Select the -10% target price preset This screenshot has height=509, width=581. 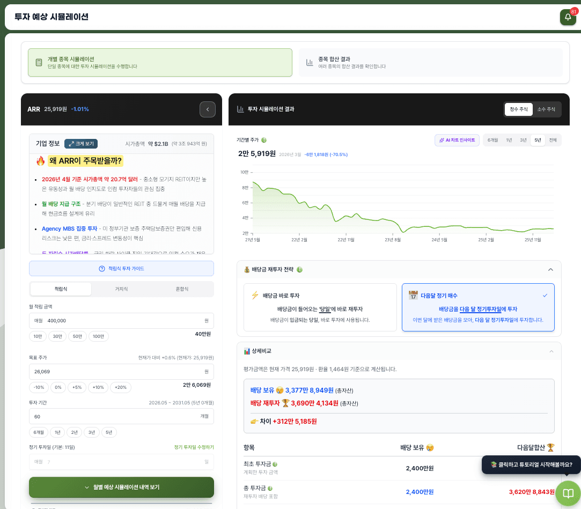pos(39,387)
